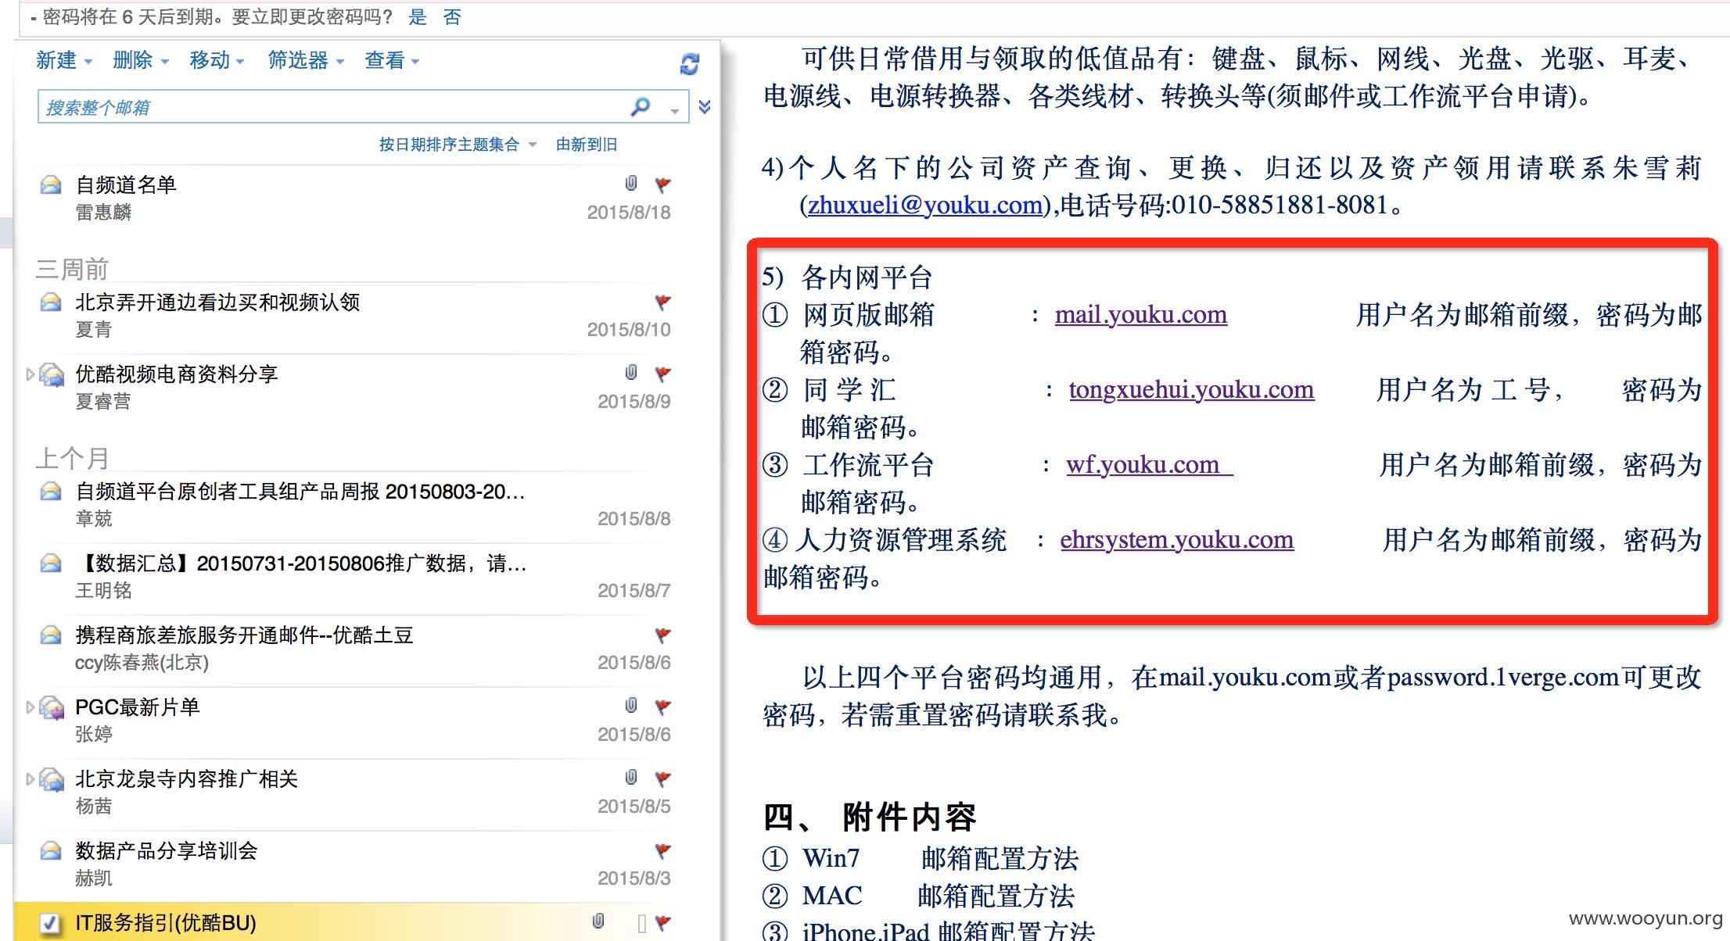Viewport: 1730px width, 941px height.
Task: Open the 移动 menu
Action: pyautogui.click(x=217, y=60)
